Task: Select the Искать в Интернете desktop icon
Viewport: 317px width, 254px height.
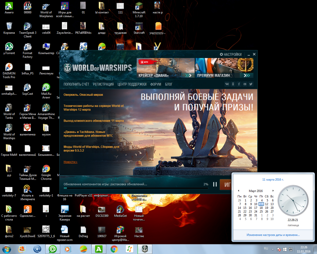Action: [28, 193]
